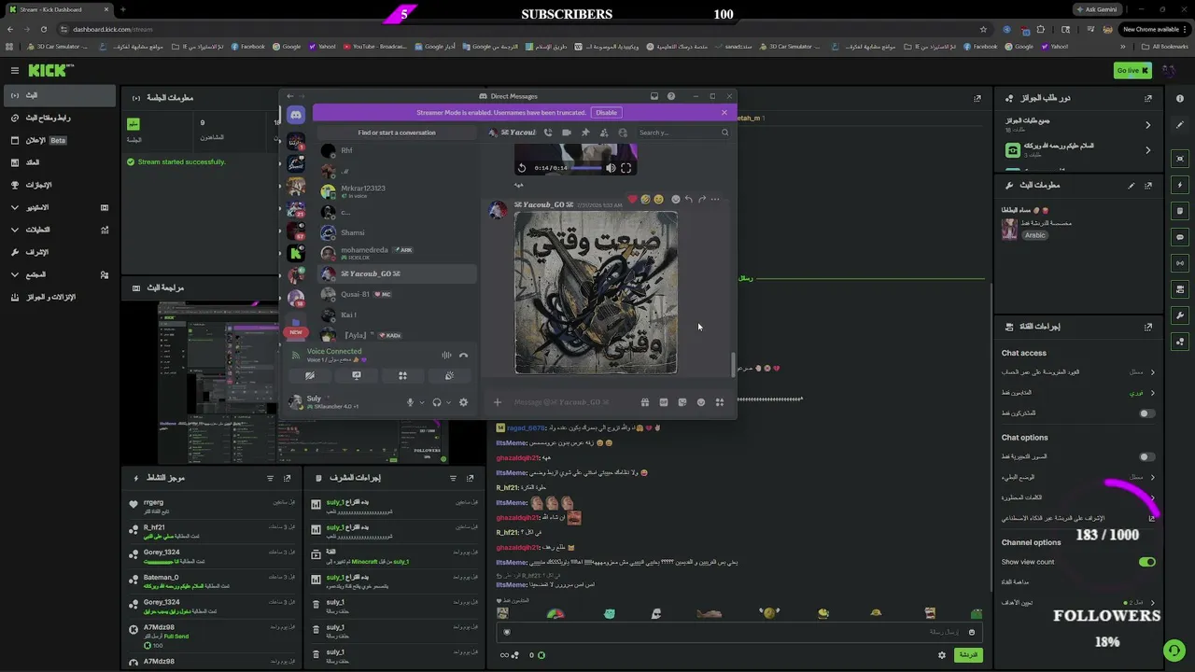The height and width of the screenshot is (672, 1195).
Task: Disconnect from the Discord voice channel
Action: 463,355
